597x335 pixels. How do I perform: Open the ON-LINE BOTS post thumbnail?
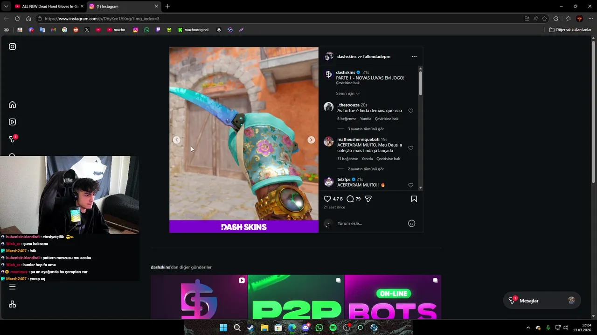pos(393,297)
